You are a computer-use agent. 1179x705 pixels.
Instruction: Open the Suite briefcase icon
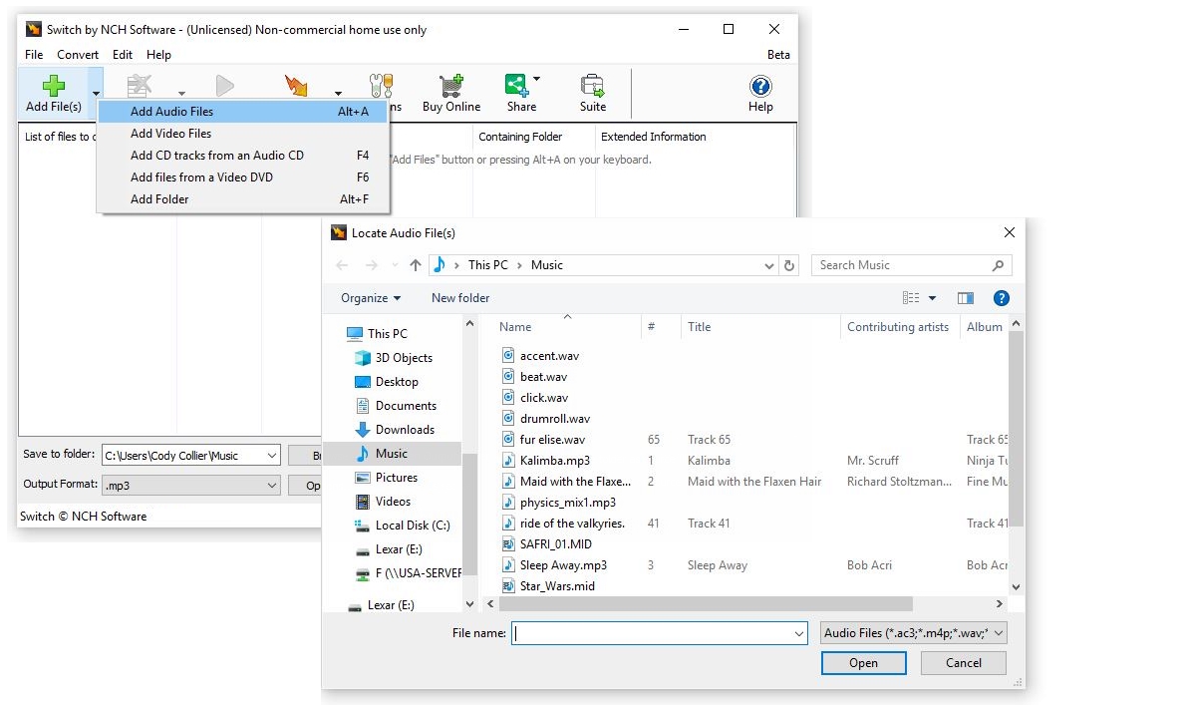tap(592, 85)
